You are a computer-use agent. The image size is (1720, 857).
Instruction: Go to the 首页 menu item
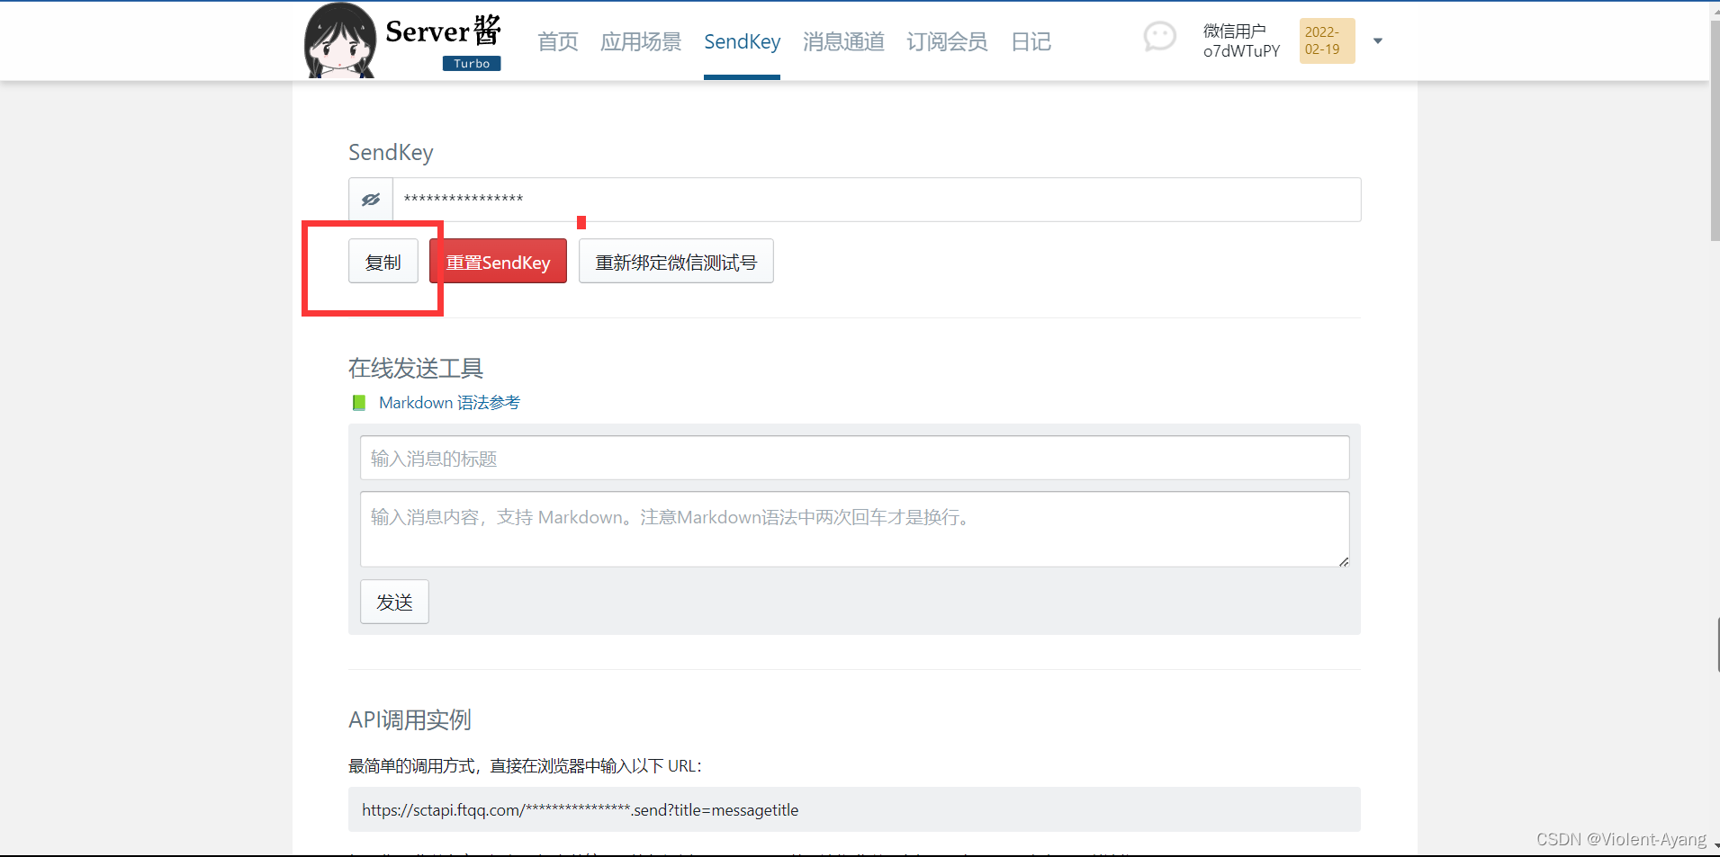558,41
